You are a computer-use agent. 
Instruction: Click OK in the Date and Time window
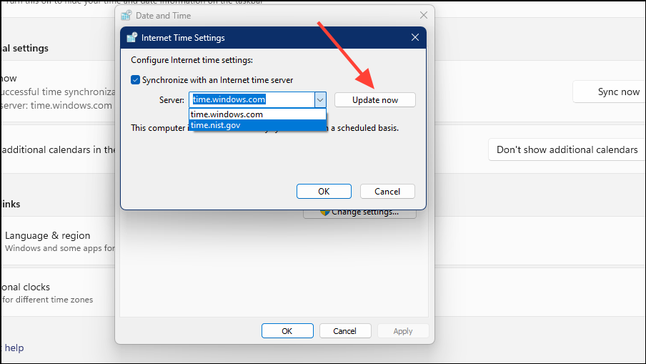tap(287, 331)
